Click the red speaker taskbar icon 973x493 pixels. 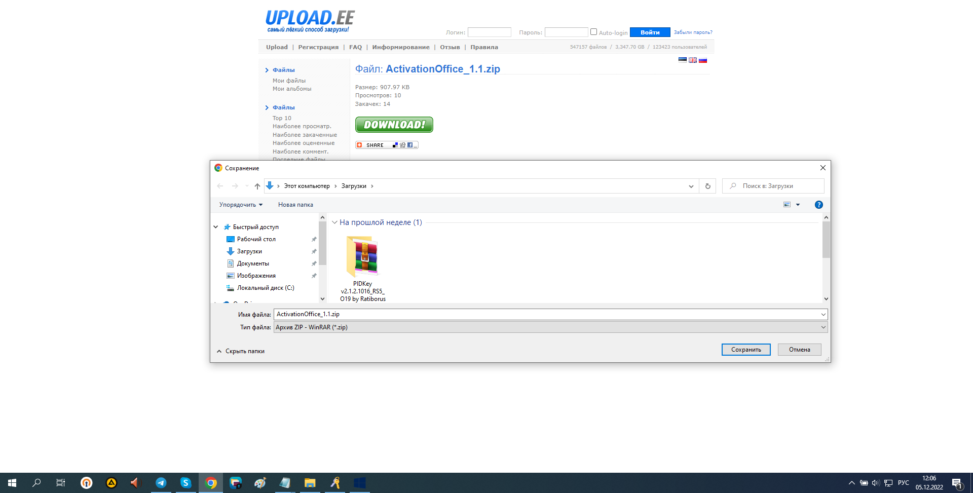click(134, 483)
